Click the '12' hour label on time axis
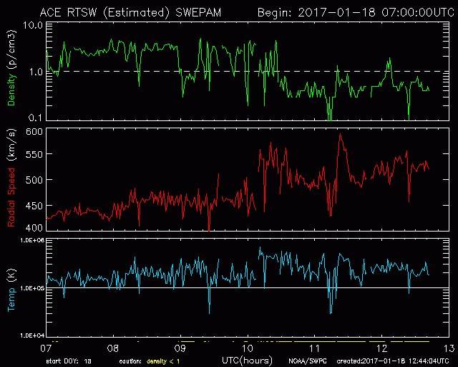The image size is (458, 367). [x=381, y=348]
